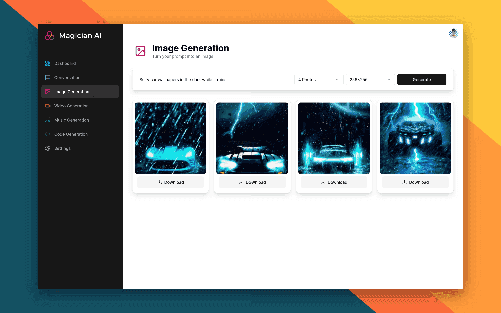Click the prompt text input field
The width and height of the screenshot is (501, 313).
point(213,80)
